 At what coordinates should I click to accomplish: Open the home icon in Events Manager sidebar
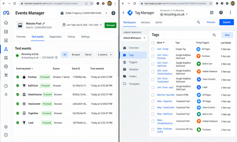(6, 23)
